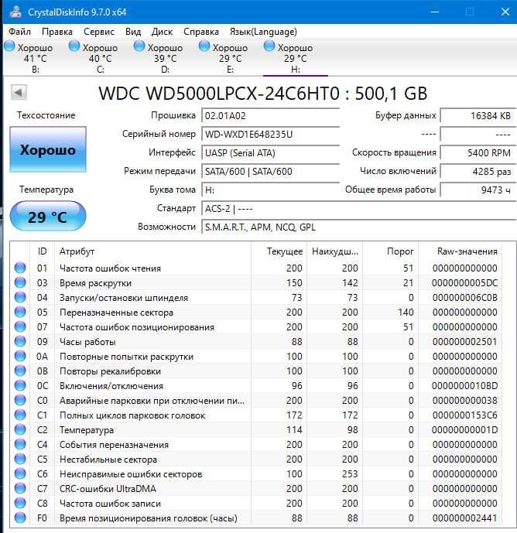The height and width of the screenshot is (533, 517).
Task: Click status orb for attribute C7
Action: point(20,488)
